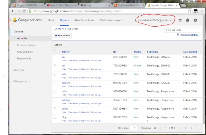Go back using the browser back arrow
206x135 pixels.
(13, 11)
